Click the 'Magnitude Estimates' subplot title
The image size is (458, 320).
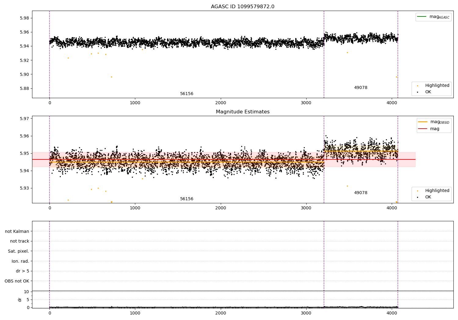click(242, 112)
